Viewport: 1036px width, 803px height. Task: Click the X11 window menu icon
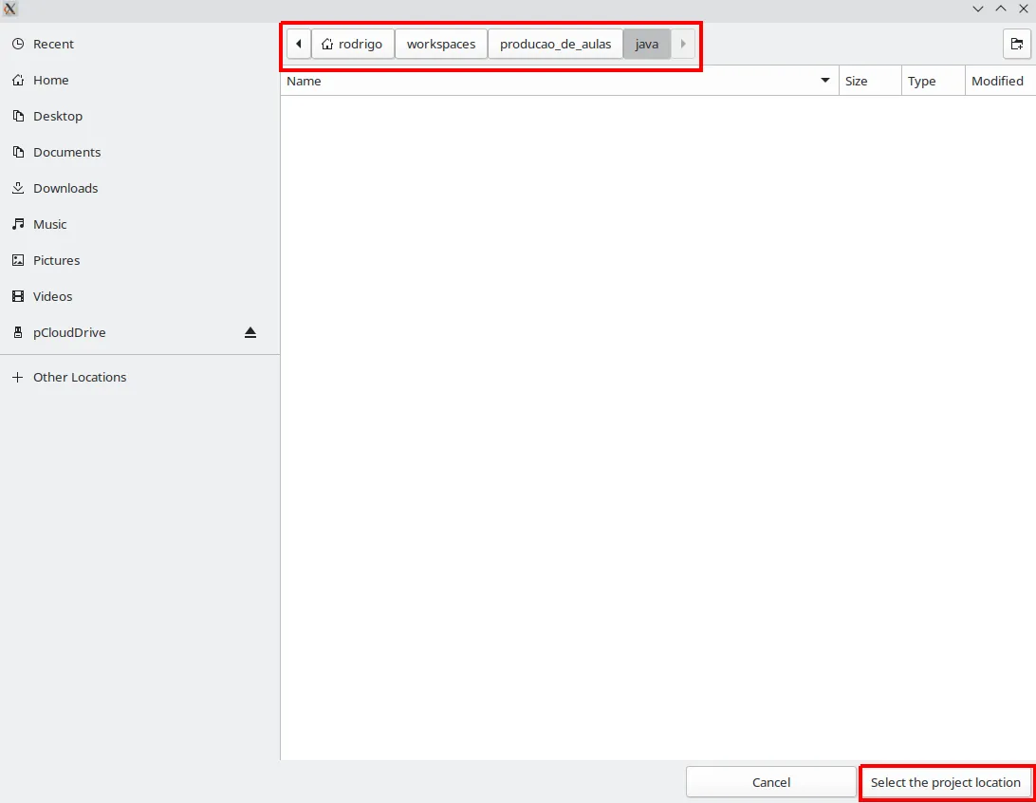coord(9,9)
